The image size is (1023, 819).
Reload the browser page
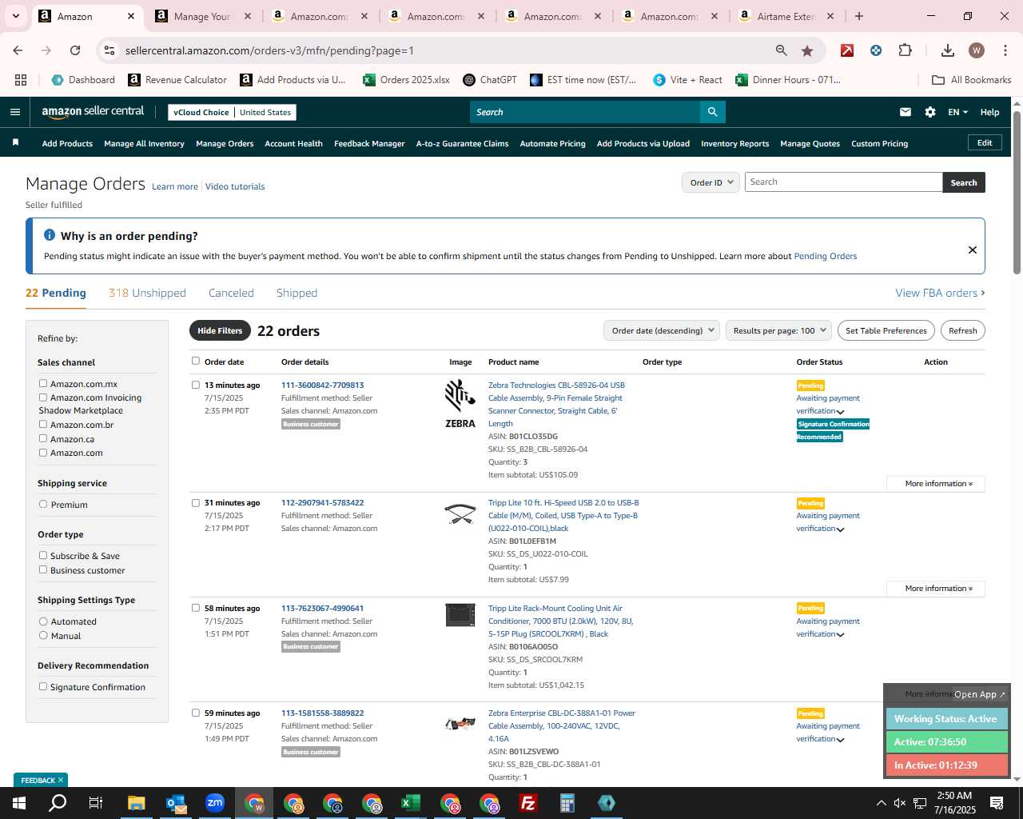coord(75,50)
